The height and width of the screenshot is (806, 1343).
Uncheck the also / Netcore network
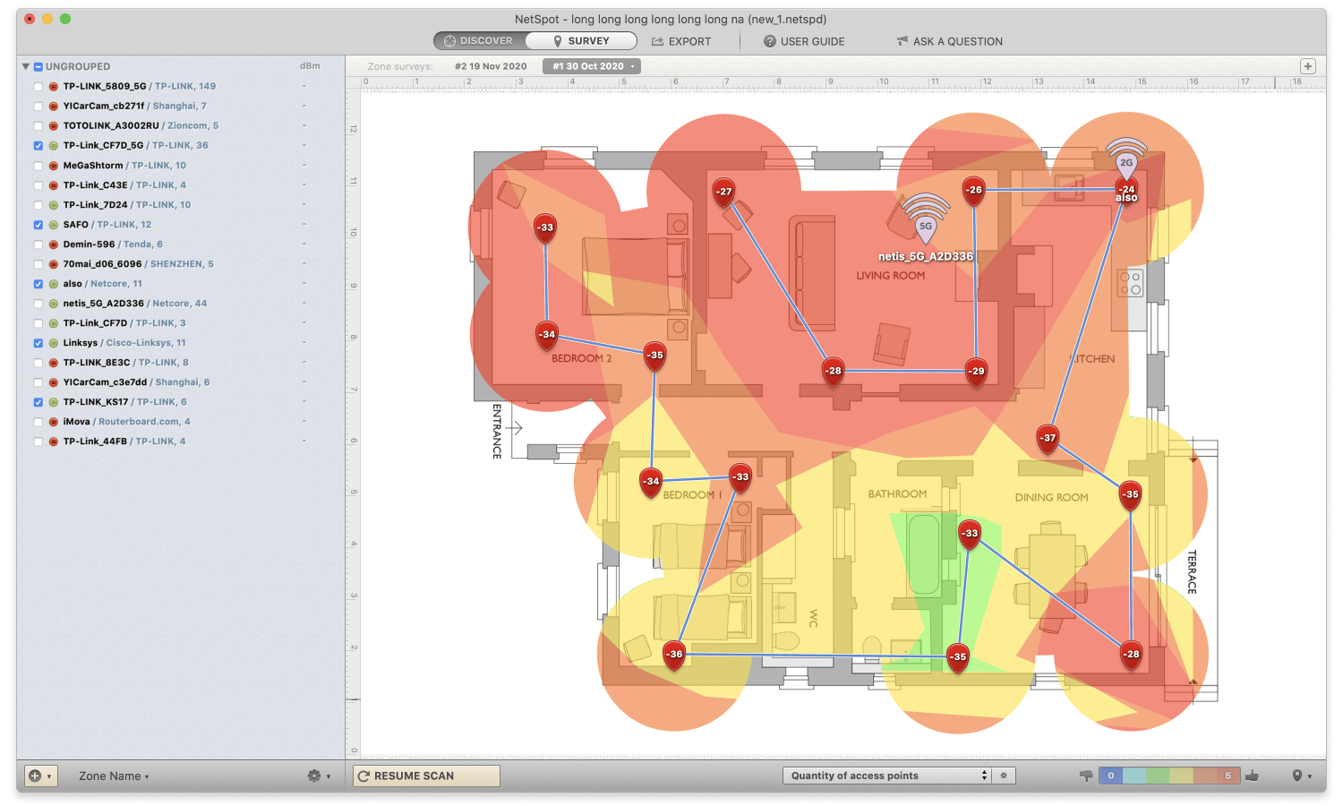pos(38,284)
